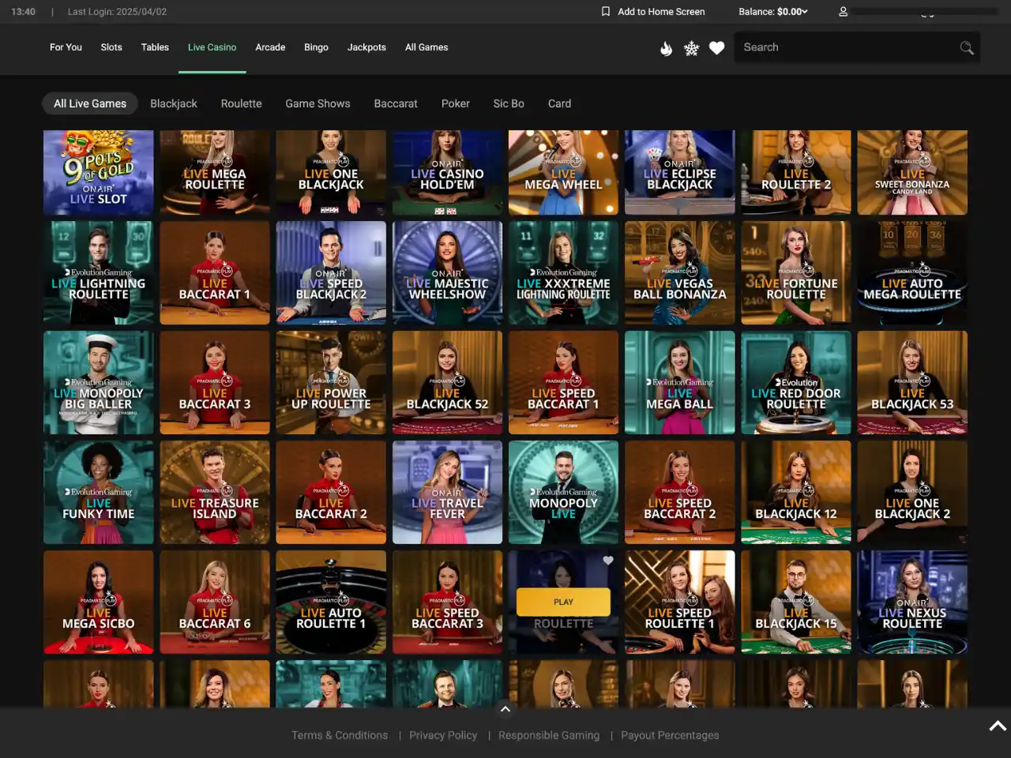Launch the Live Funky Time game tile

[99, 493]
